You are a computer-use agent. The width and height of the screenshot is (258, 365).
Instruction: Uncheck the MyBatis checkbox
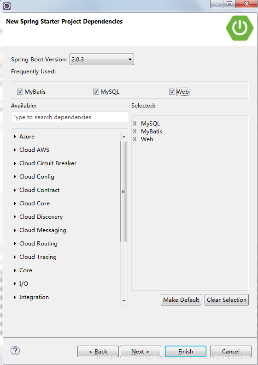20,92
